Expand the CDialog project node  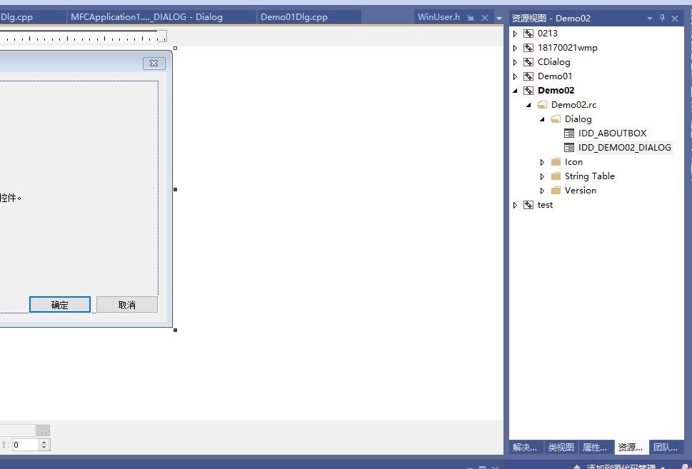pos(515,62)
